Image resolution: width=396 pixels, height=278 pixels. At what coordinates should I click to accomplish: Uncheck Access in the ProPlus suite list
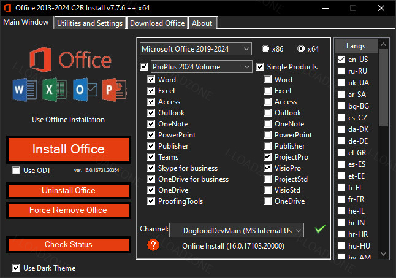151,102
